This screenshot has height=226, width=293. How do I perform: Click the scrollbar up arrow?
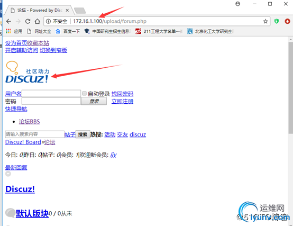(x=290, y=40)
